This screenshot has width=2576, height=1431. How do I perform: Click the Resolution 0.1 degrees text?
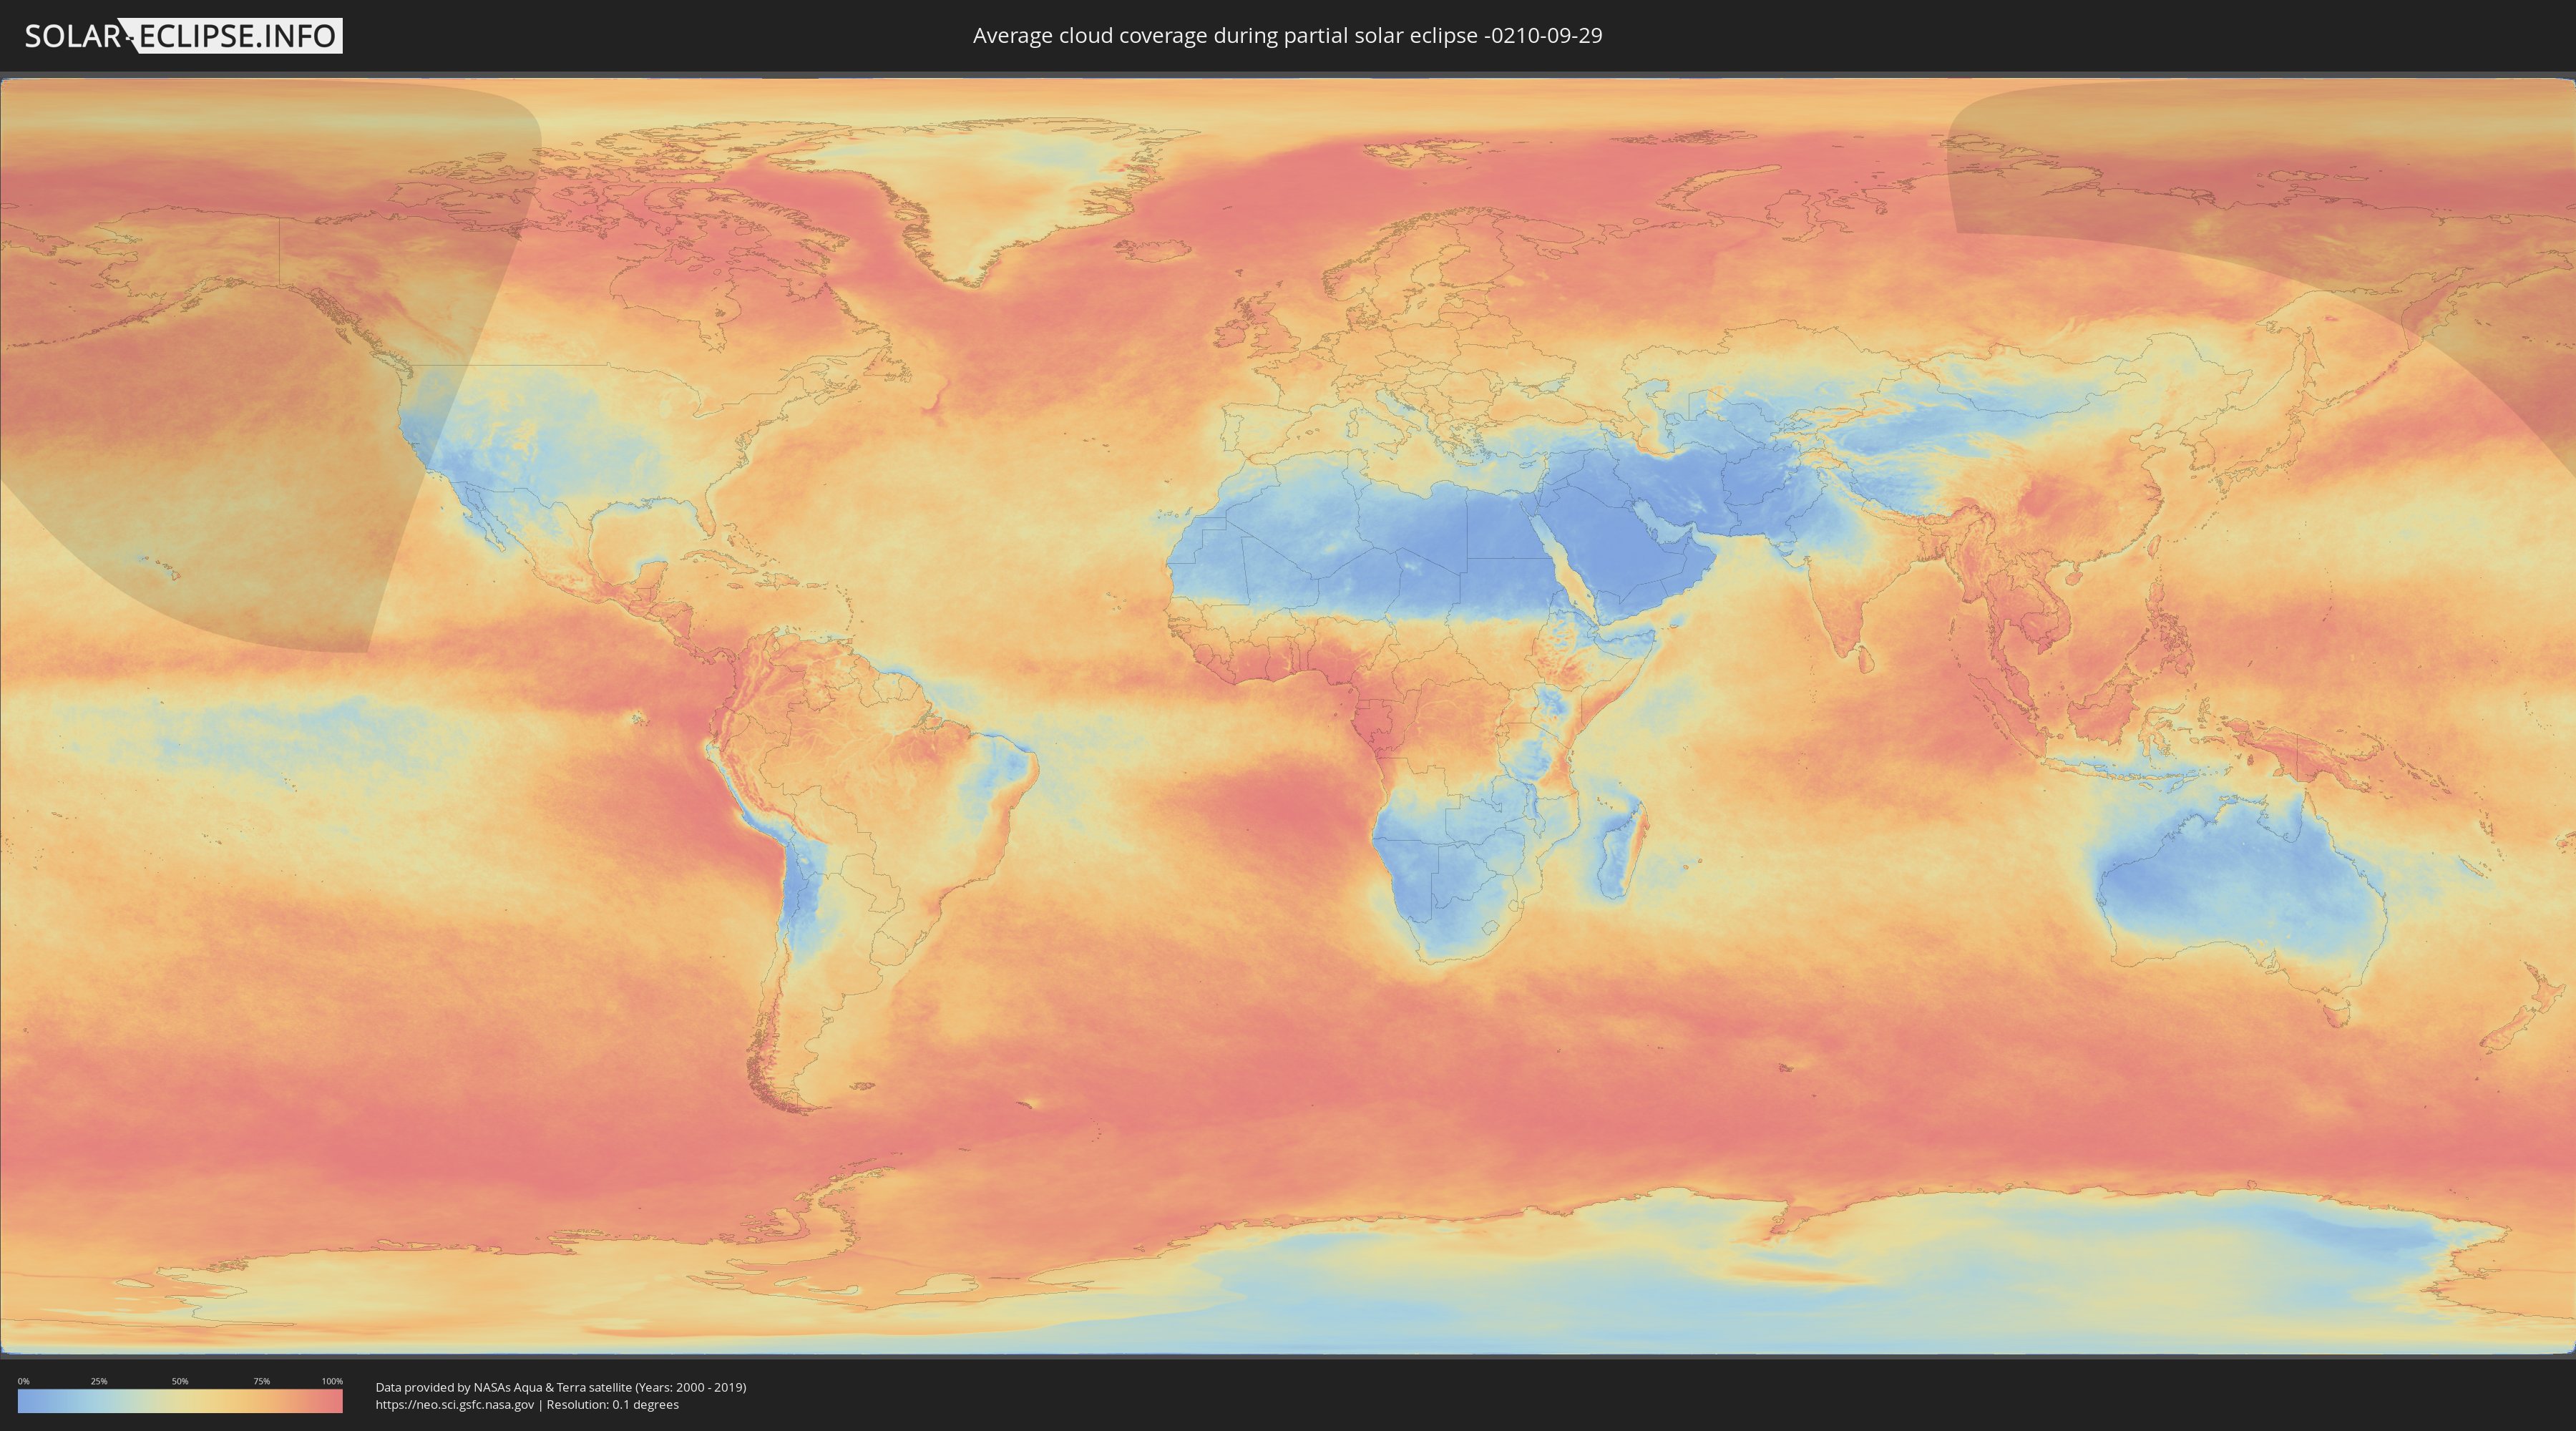pos(614,1405)
